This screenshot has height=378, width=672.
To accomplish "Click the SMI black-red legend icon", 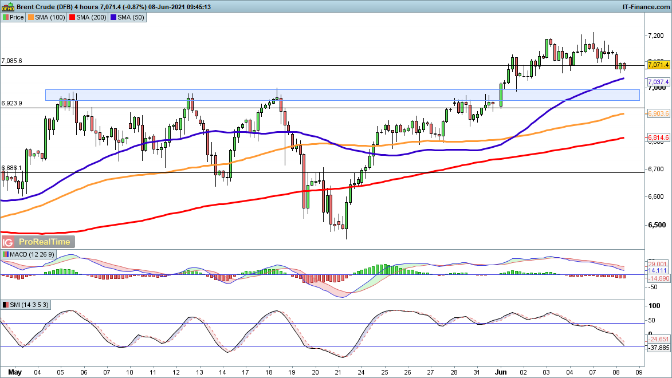I will 6,305.
